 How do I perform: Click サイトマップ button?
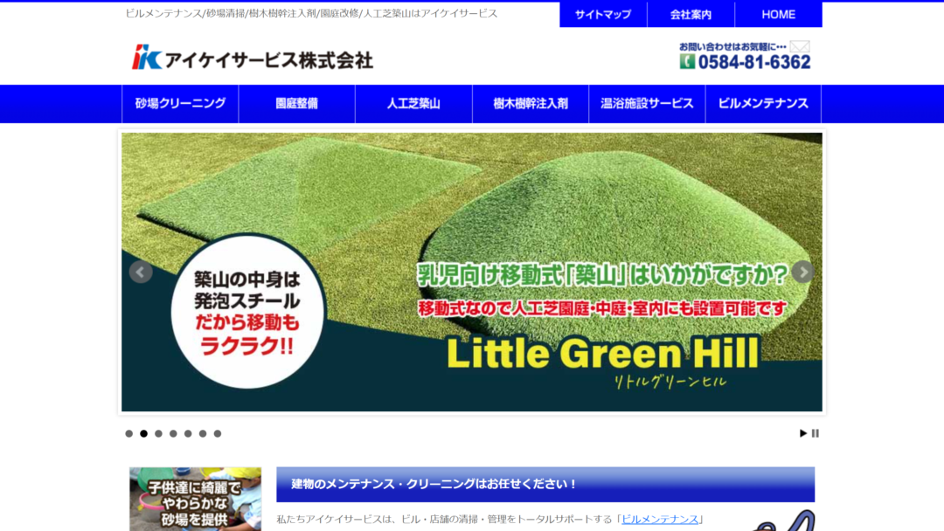pyautogui.click(x=603, y=15)
